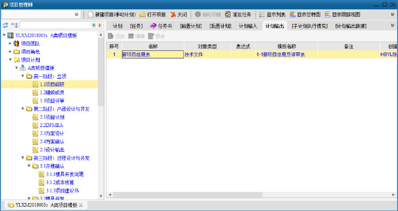Open the 计划 tab
This screenshot has width=398, height=211.
118,26
